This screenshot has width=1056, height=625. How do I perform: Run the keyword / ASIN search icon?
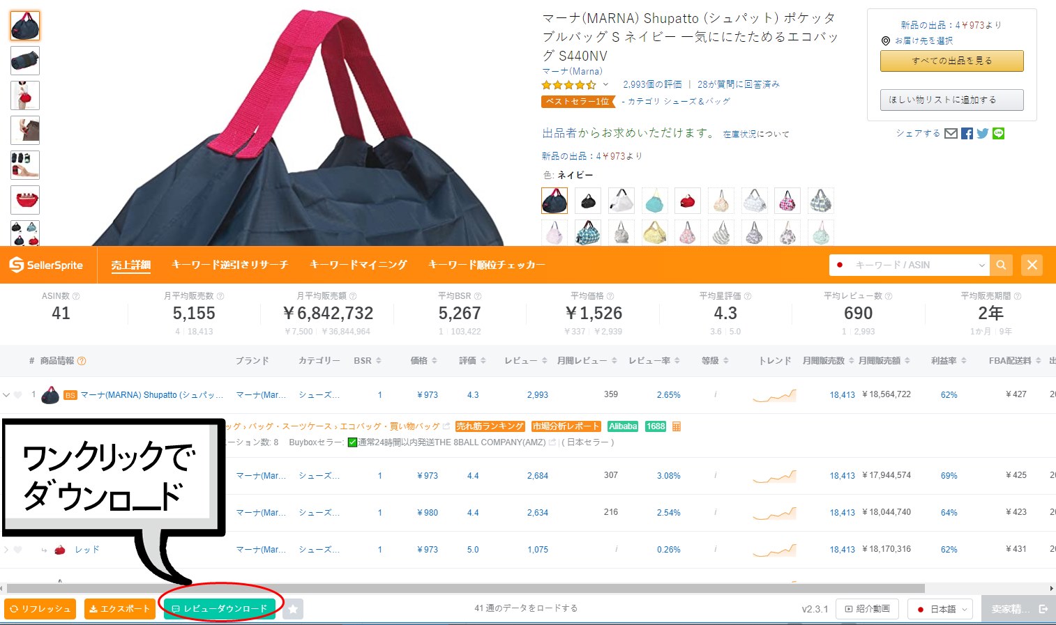coord(1001,265)
